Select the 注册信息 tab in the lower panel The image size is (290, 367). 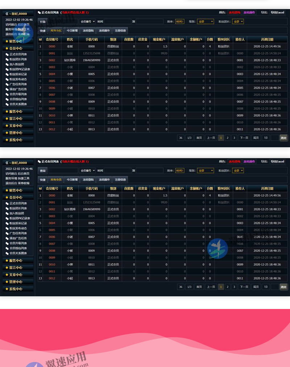[120, 180]
